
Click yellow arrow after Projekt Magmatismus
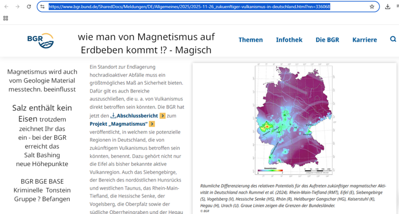pos(152,124)
